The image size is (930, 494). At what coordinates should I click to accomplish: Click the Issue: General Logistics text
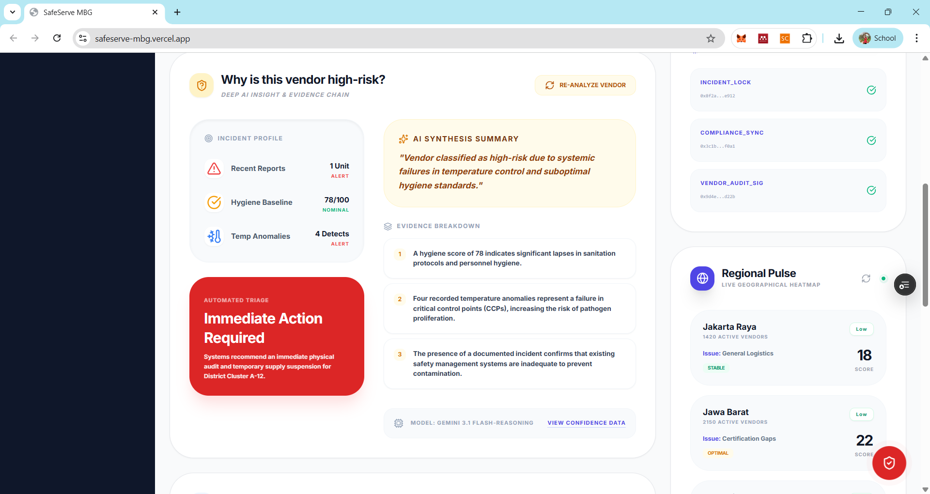click(738, 354)
